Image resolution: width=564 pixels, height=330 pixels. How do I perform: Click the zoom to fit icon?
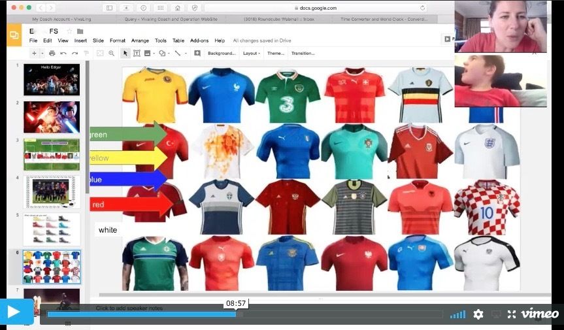pos(100,53)
